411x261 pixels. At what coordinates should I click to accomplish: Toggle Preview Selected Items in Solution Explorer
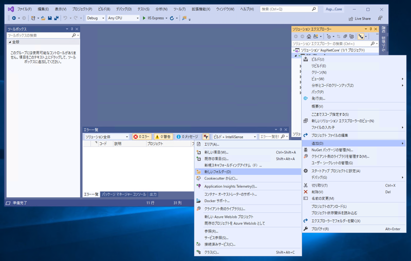click(x=361, y=36)
